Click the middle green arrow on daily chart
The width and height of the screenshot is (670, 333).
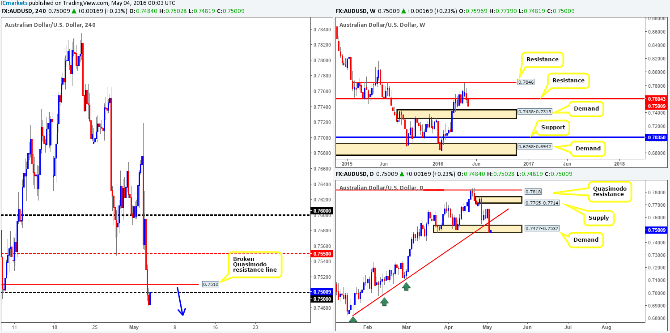click(384, 302)
